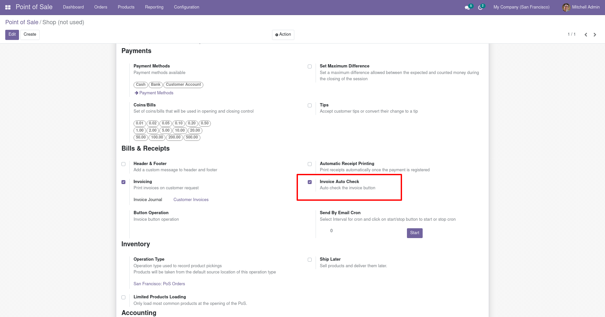Open the Configuration menu
The width and height of the screenshot is (605, 317).
[187, 7]
